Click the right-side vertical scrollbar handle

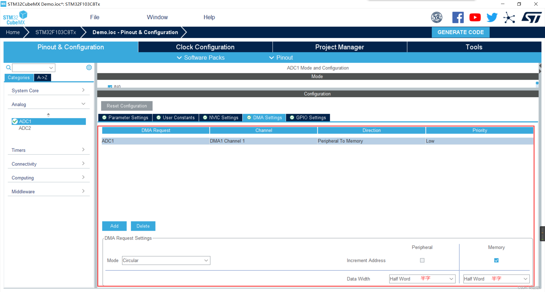pyautogui.click(x=542, y=234)
